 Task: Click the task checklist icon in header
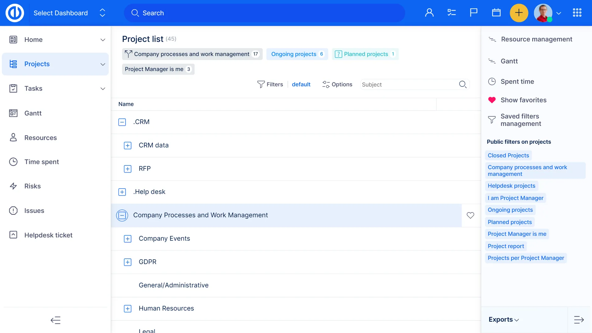(451, 13)
